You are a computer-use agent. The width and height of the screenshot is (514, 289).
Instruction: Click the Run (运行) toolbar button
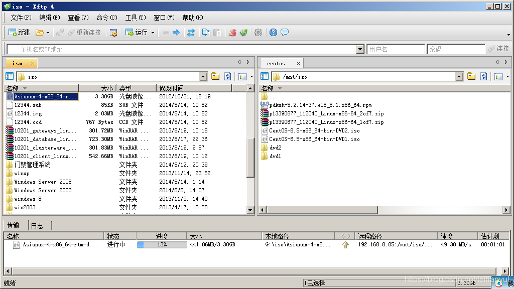click(137, 33)
